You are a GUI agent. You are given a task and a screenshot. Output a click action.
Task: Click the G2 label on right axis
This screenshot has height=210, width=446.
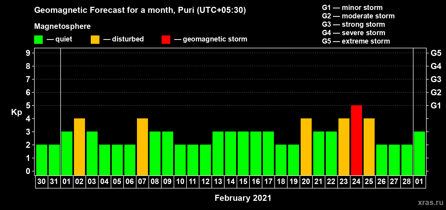click(x=436, y=92)
